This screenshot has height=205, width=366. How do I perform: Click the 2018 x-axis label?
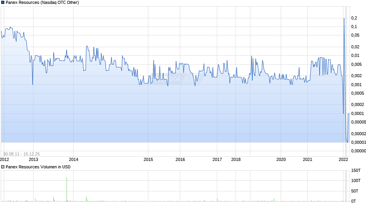point(236,159)
